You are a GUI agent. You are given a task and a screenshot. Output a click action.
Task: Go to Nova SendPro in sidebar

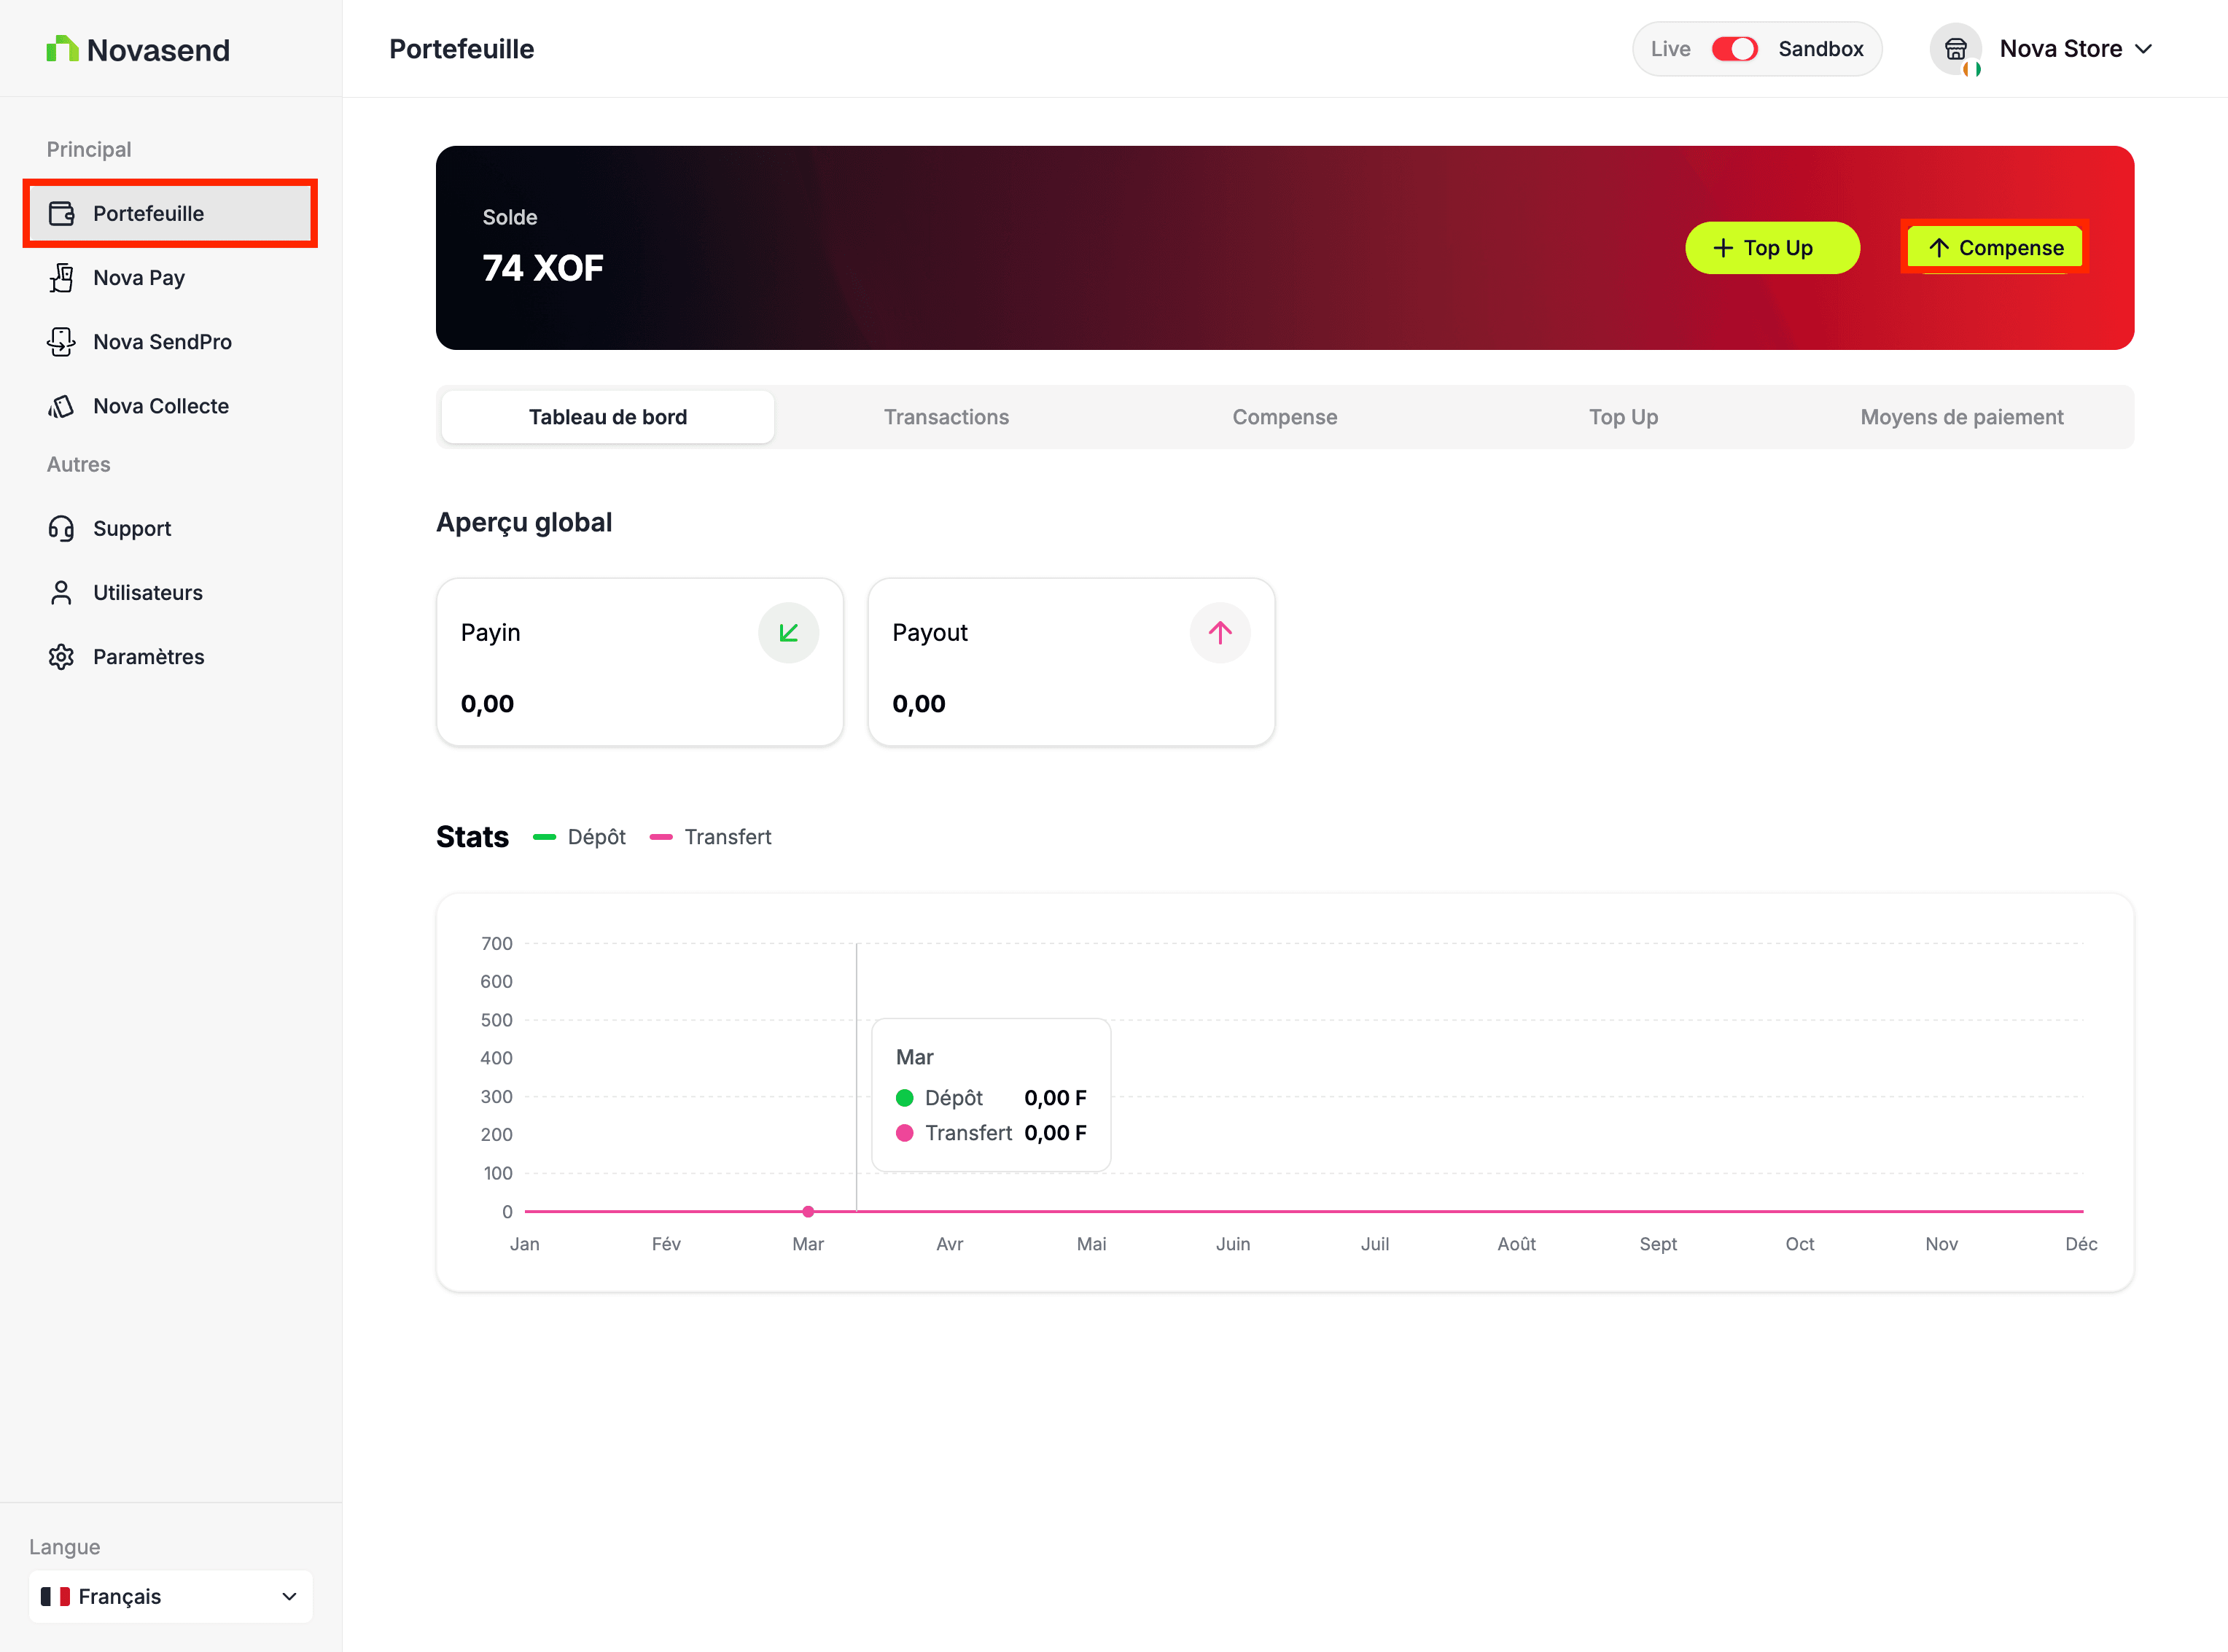(x=170, y=342)
